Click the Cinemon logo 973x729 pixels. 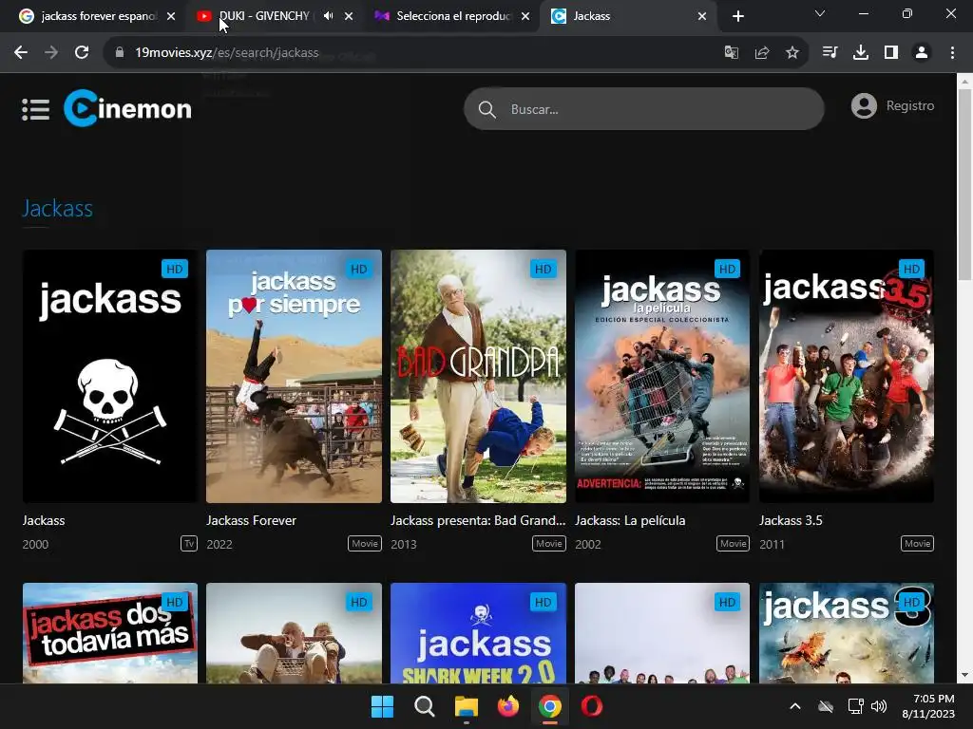pyautogui.click(x=128, y=108)
